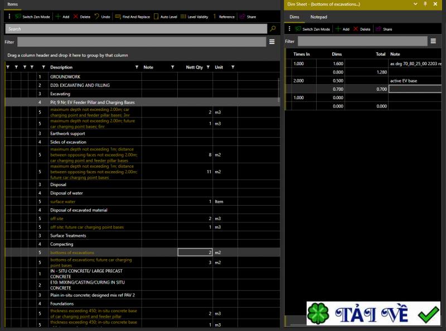Sort by the Times In column header
The width and height of the screenshot is (446, 331).
click(301, 54)
